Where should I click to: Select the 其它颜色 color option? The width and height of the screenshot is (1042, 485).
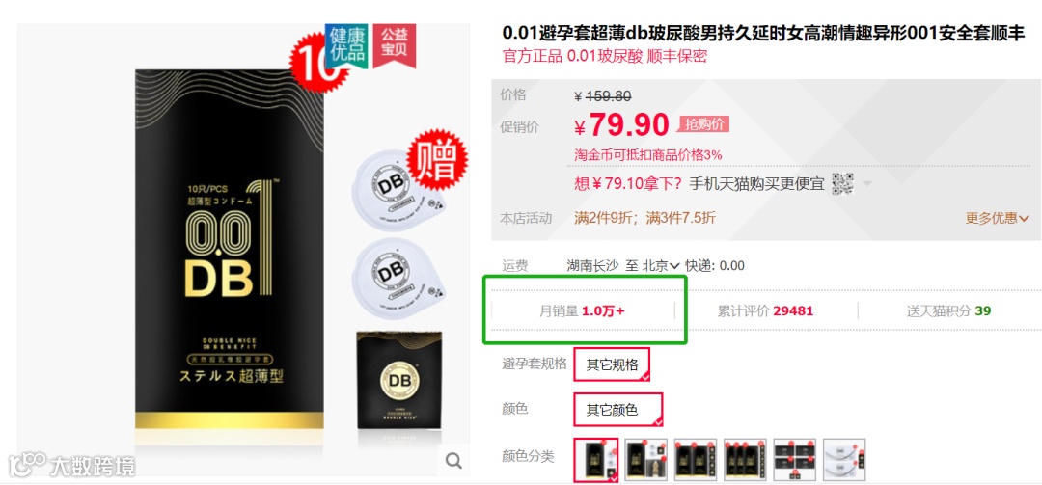coord(618,410)
